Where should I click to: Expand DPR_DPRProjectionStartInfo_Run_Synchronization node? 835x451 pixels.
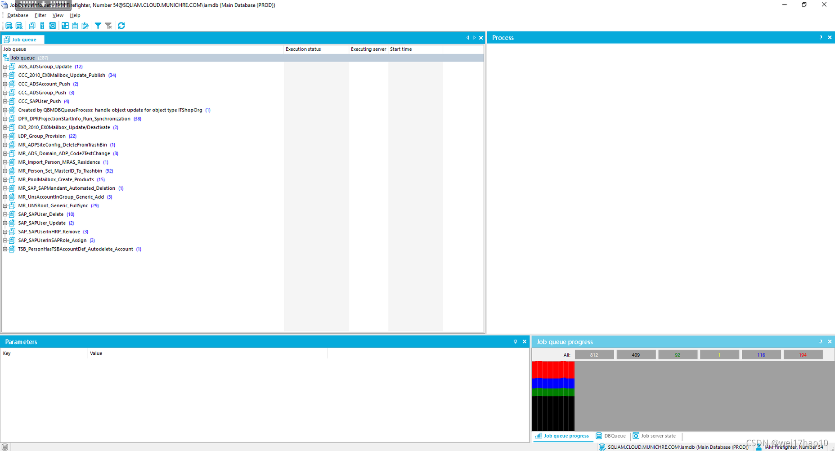click(5, 119)
